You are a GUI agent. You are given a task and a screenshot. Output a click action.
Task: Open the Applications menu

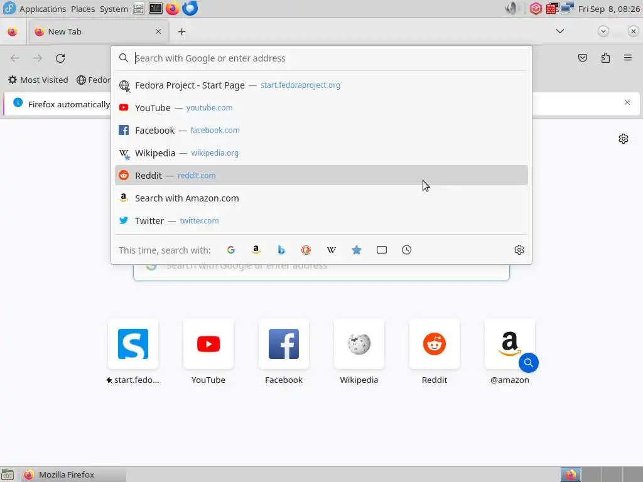pyautogui.click(x=43, y=9)
